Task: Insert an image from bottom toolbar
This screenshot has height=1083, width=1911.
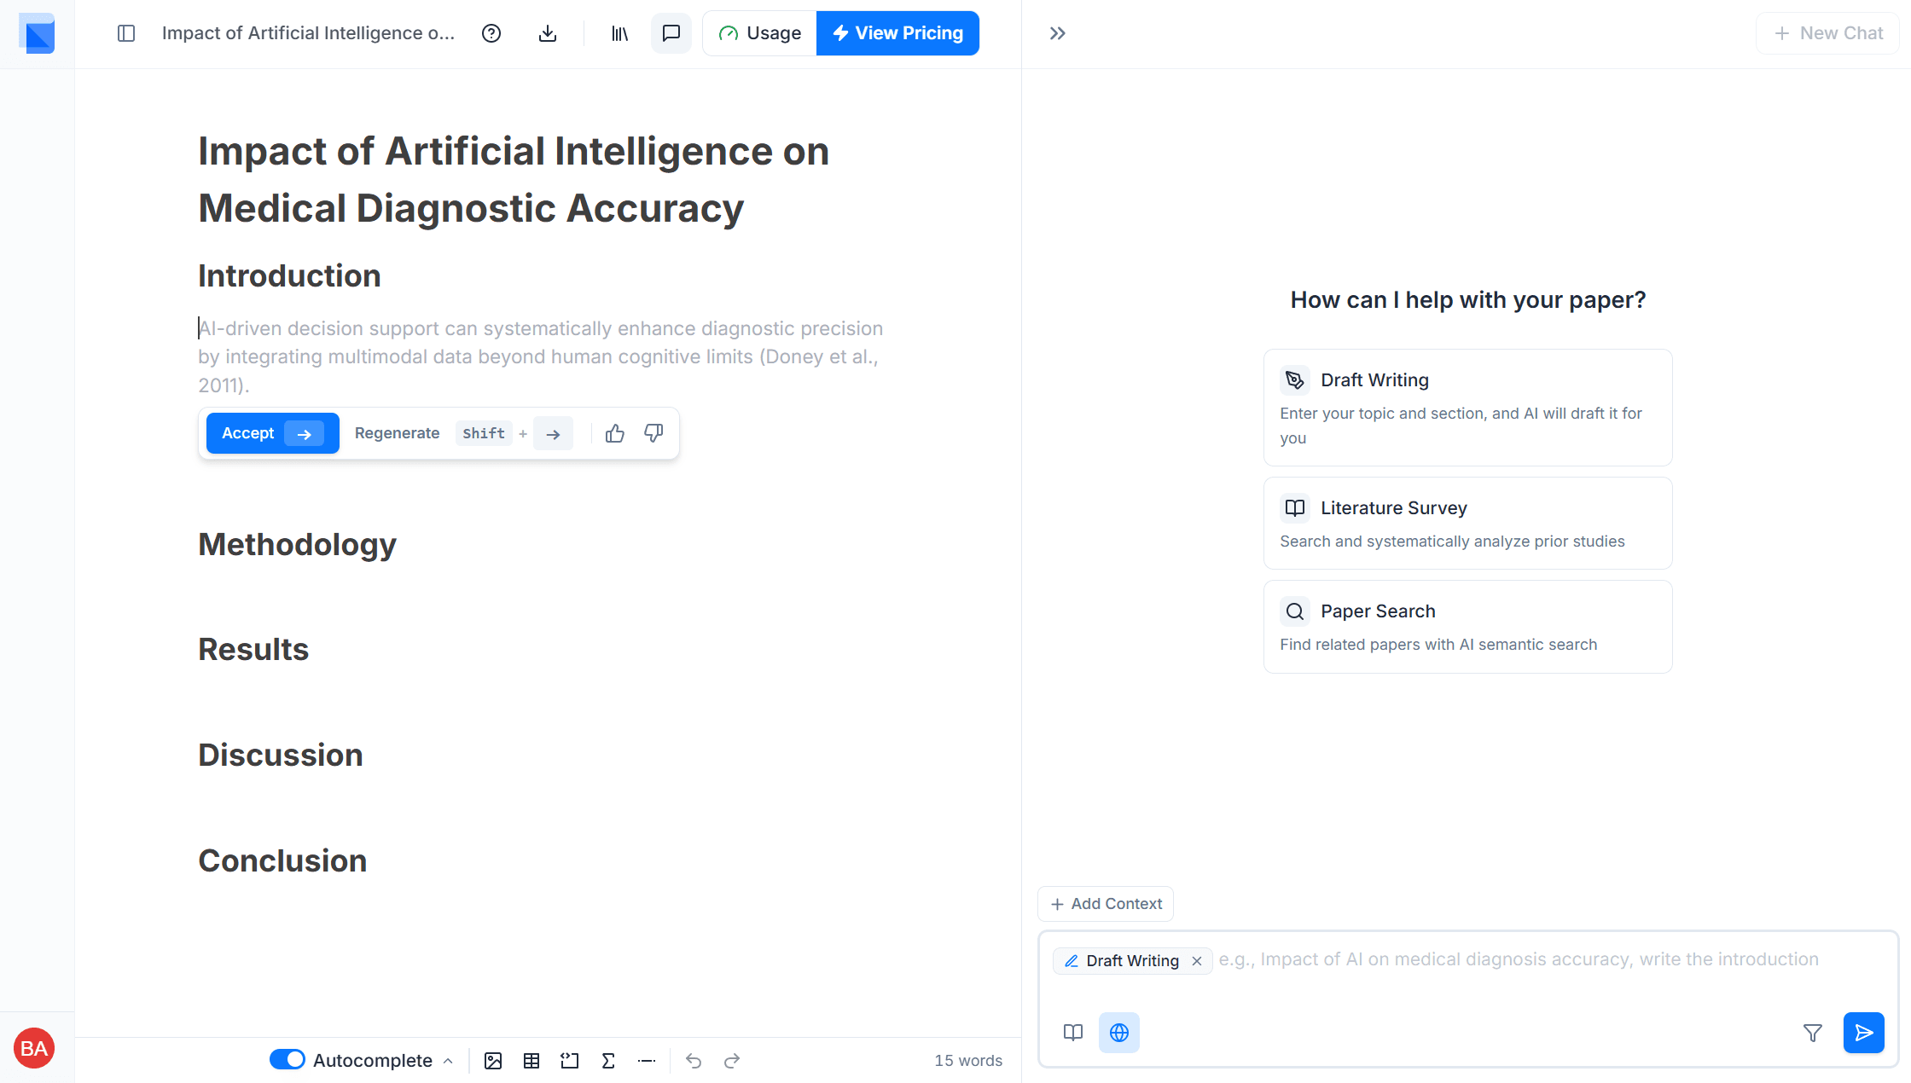Action: [493, 1060]
